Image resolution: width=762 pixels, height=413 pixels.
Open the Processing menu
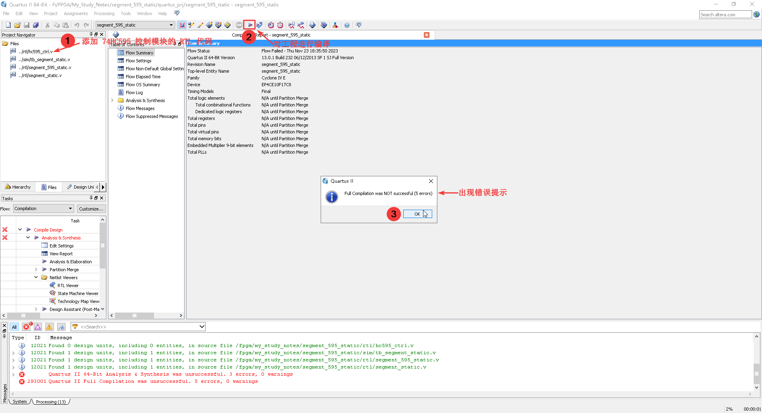point(104,14)
